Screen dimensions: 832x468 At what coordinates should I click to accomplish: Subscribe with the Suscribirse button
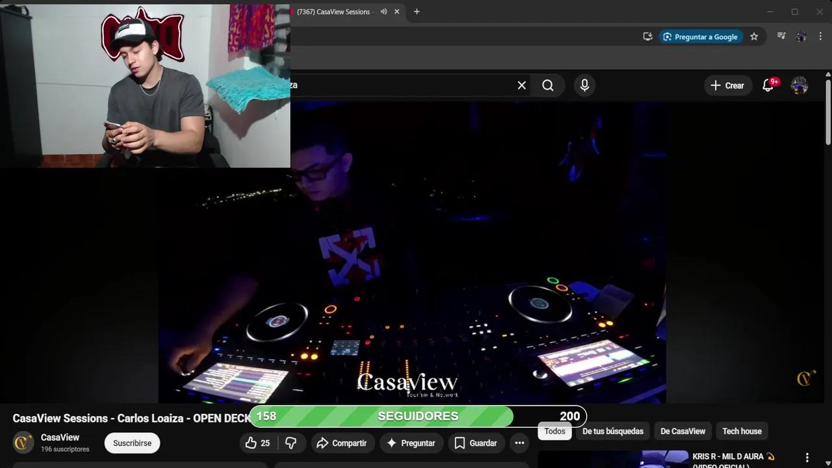(132, 443)
